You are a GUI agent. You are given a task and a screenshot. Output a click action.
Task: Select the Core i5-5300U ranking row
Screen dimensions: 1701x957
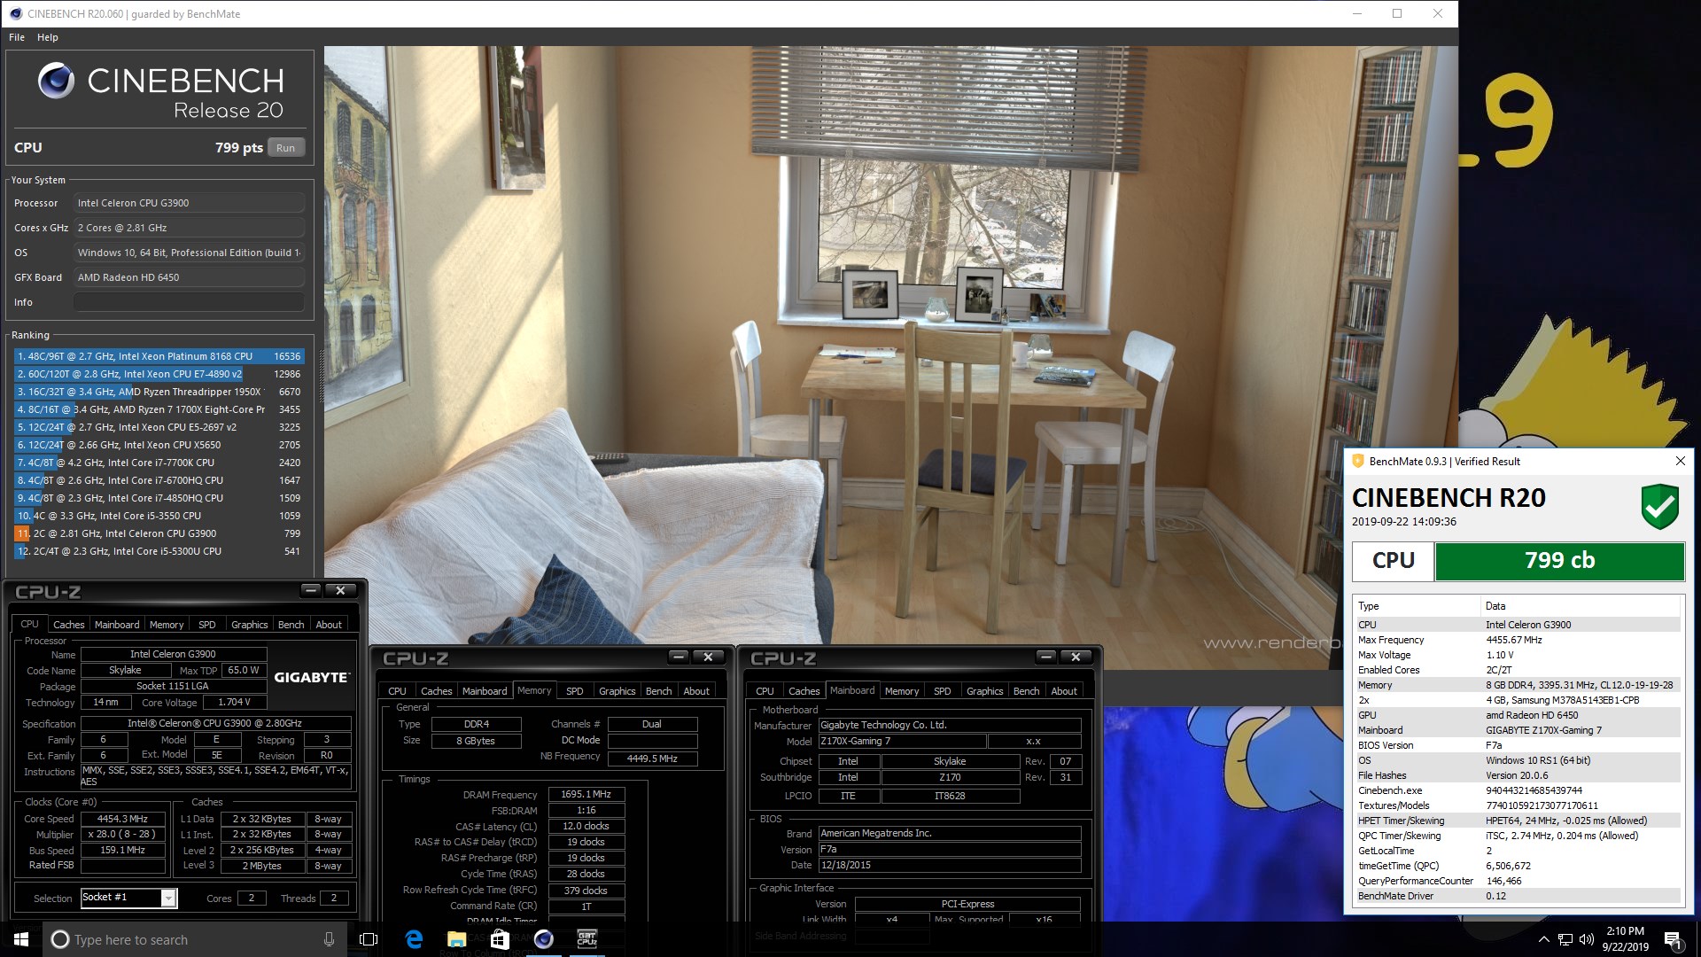pos(159,551)
